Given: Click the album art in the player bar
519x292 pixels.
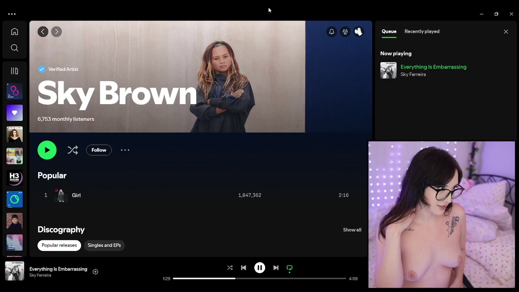Looking at the screenshot, I should click(x=15, y=271).
